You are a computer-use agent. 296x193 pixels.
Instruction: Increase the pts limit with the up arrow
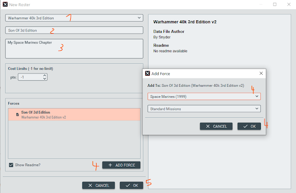click(45, 75)
